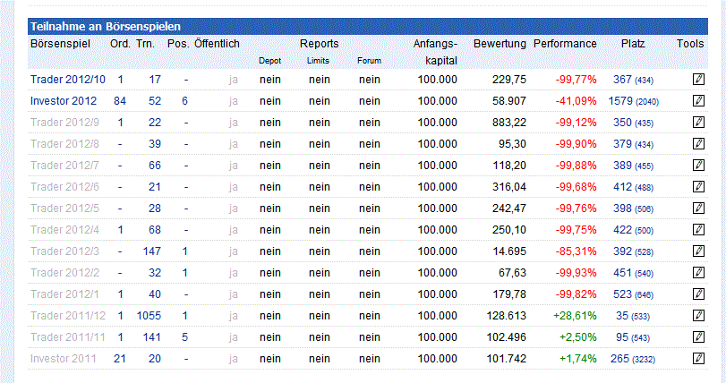The width and height of the screenshot is (726, 383).
Task: Click the Bewertung column header
Action: (500, 43)
